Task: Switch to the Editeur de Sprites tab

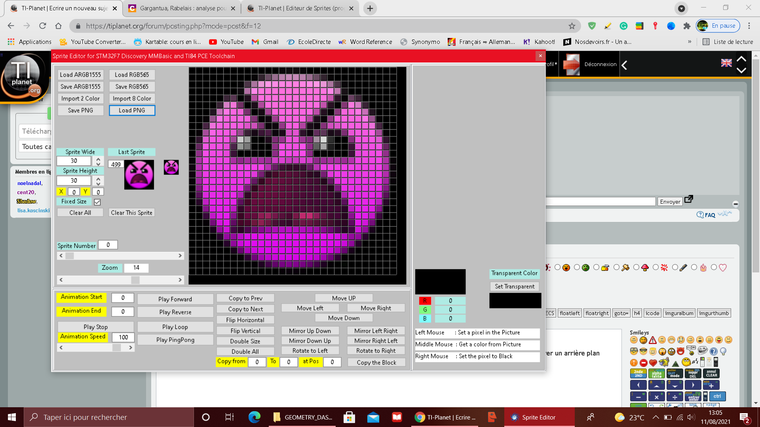Action: (x=300, y=8)
